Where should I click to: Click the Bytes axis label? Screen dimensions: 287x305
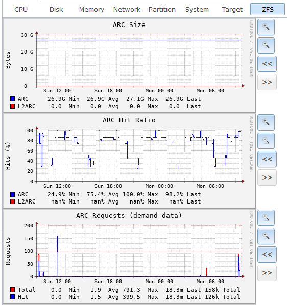tap(8, 60)
